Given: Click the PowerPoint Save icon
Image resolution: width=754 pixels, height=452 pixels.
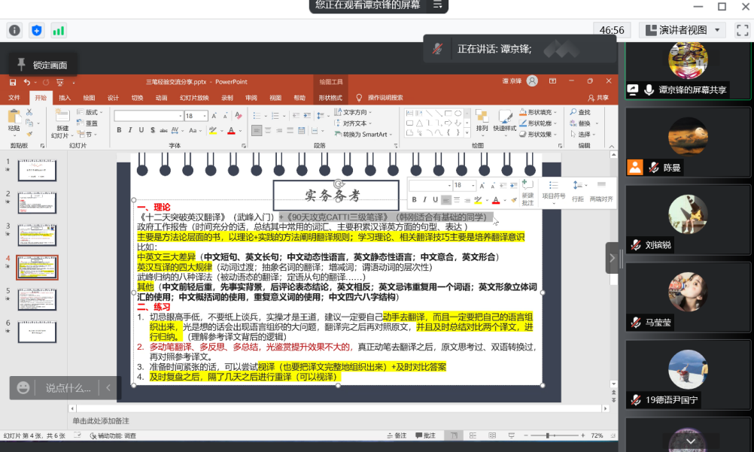Looking at the screenshot, I should [13, 82].
